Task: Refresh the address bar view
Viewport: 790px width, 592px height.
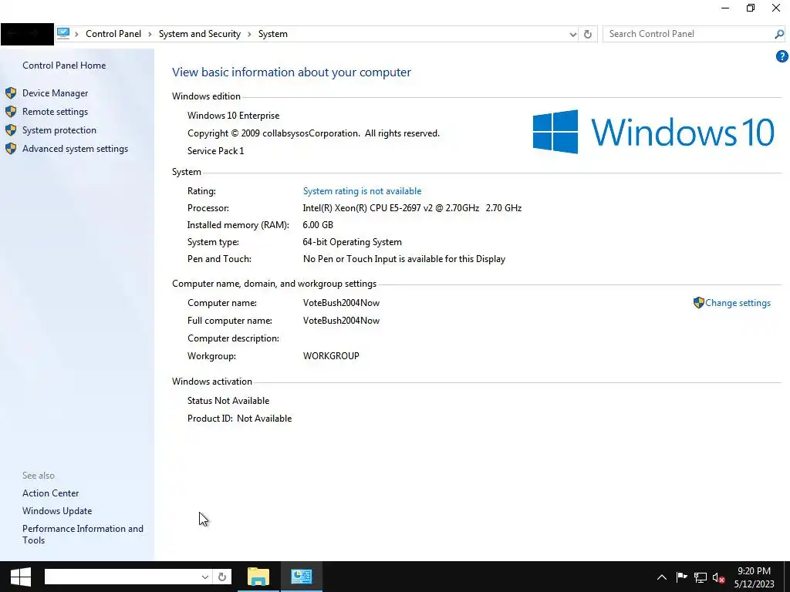Action: click(x=587, y=34)
